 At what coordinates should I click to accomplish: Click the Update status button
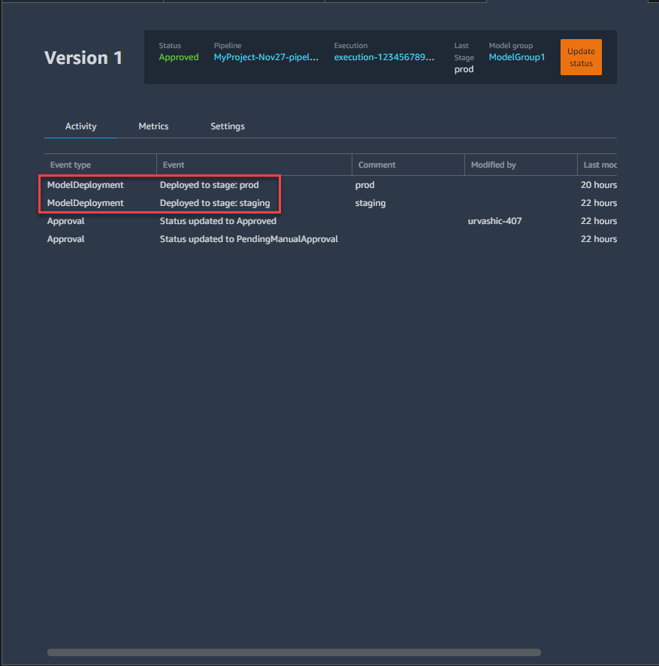(581, 57)
